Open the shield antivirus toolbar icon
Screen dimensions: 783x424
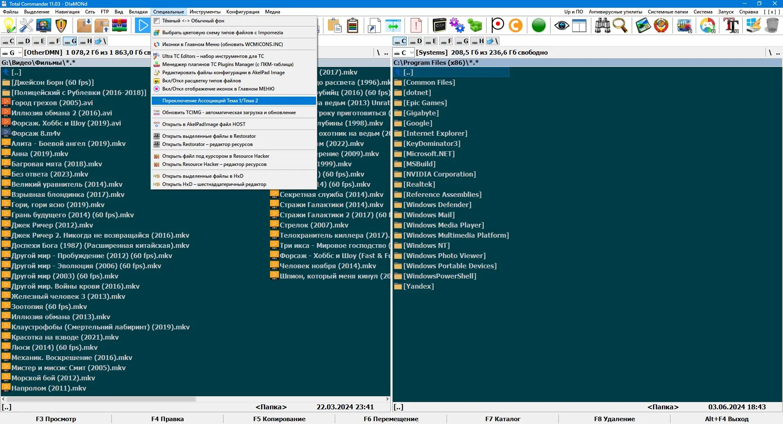coord(61,25)
